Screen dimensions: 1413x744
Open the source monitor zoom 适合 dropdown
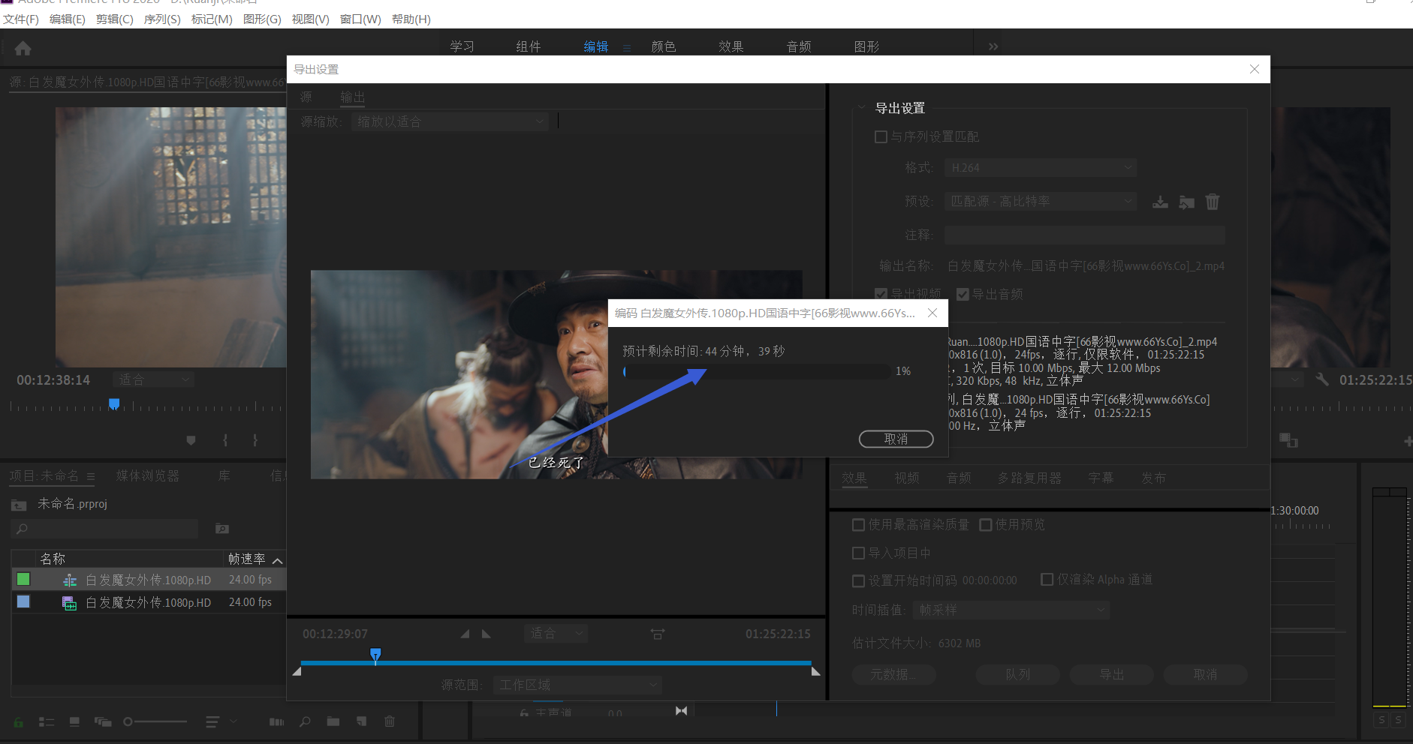pyautogui.click(x=153, y=379)
